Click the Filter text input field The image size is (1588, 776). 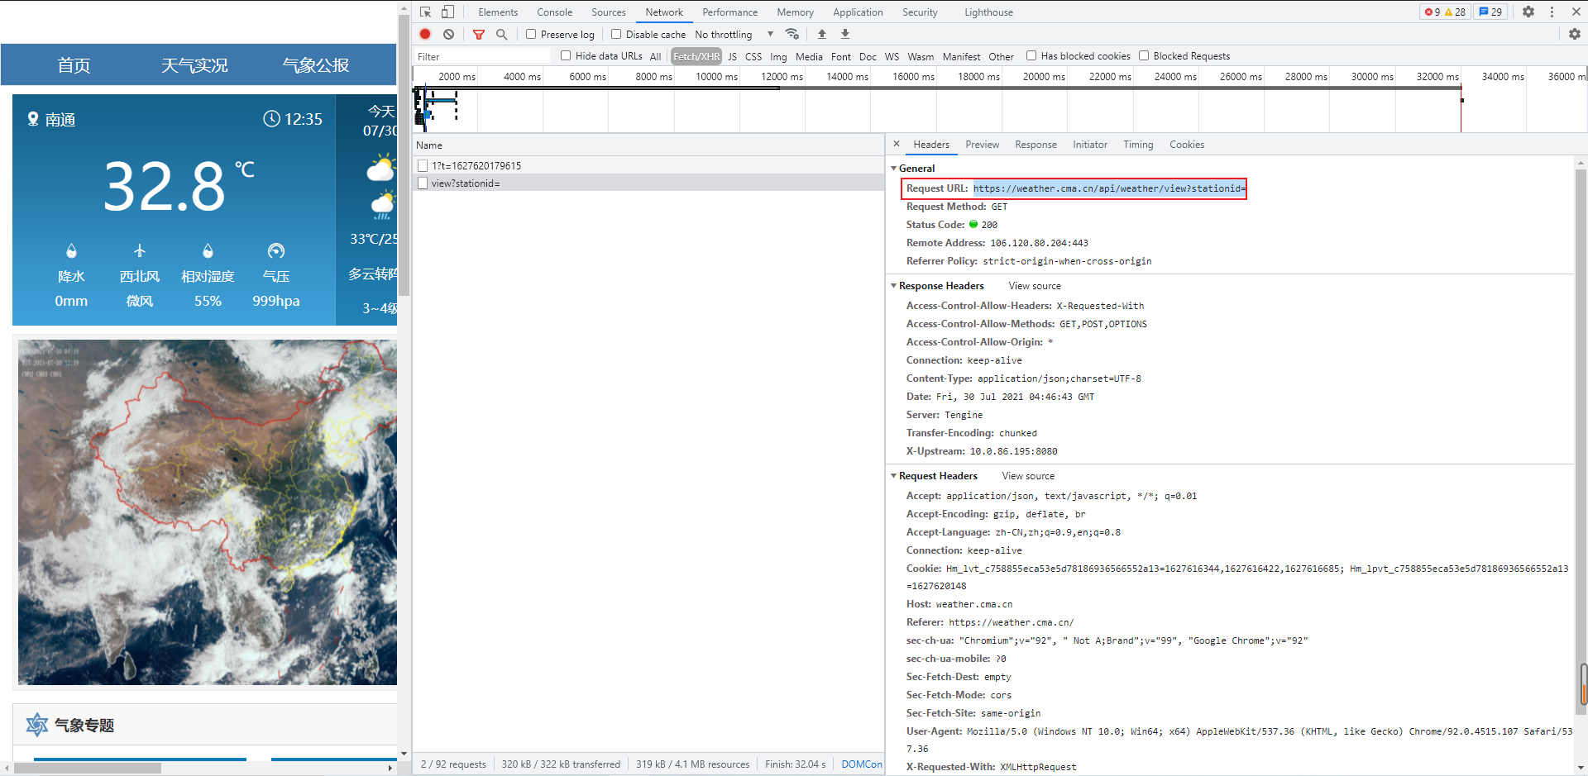(482, 56)
